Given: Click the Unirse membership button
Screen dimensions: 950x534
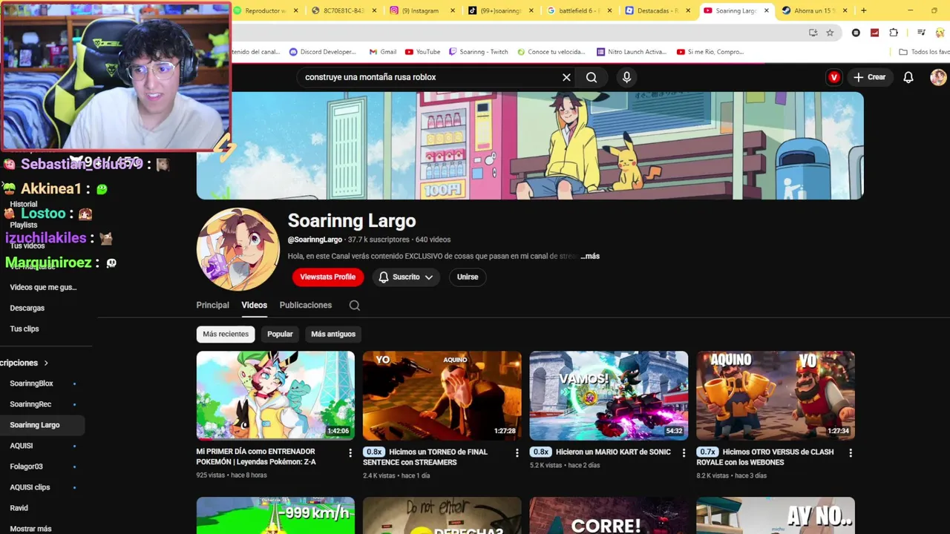Looking at the screenshot, I should coord(468,277).
